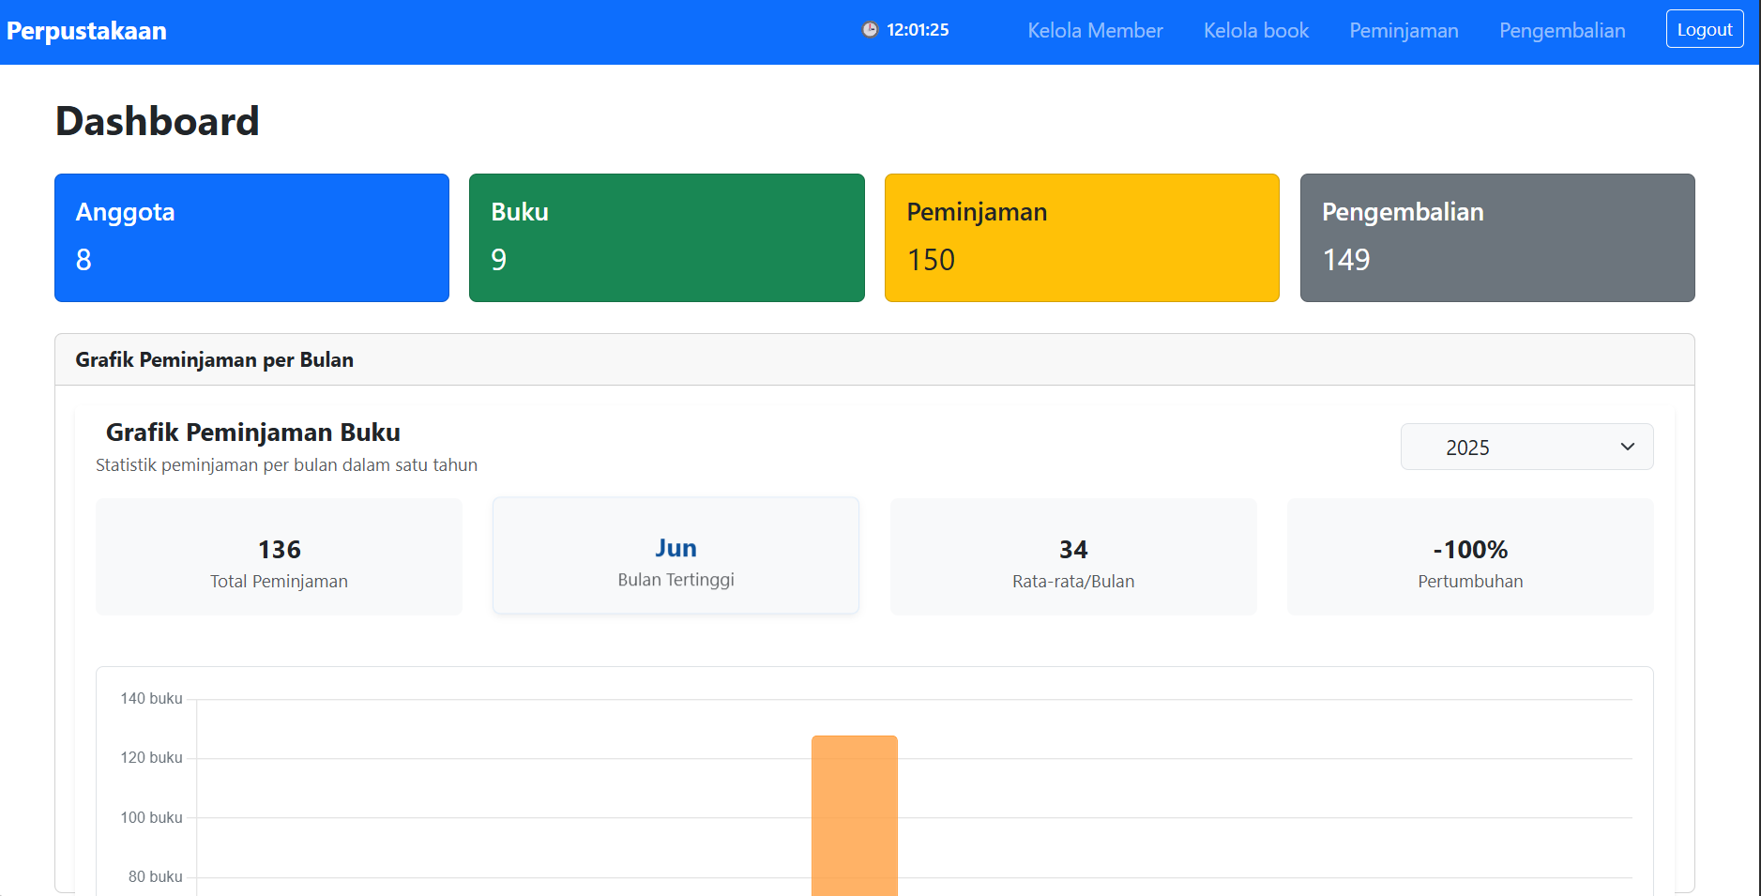The image size is (1761, 896).
Task: Click the time display 12:01:25
Action: [918, 30]
